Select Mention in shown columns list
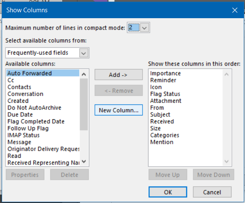The height and width of the screenshot is (203, 245). pyautogui.click(x=186, y=142)
